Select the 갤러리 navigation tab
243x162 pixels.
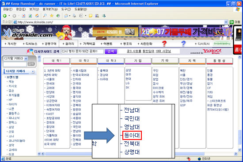tap(68, 44)
